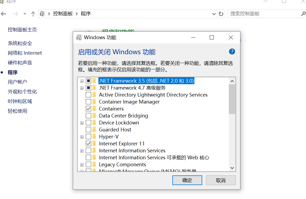Uncheck the Internet Explorer 11 checkbox
Screen dimensions: 306x199
tap(88, 143)
